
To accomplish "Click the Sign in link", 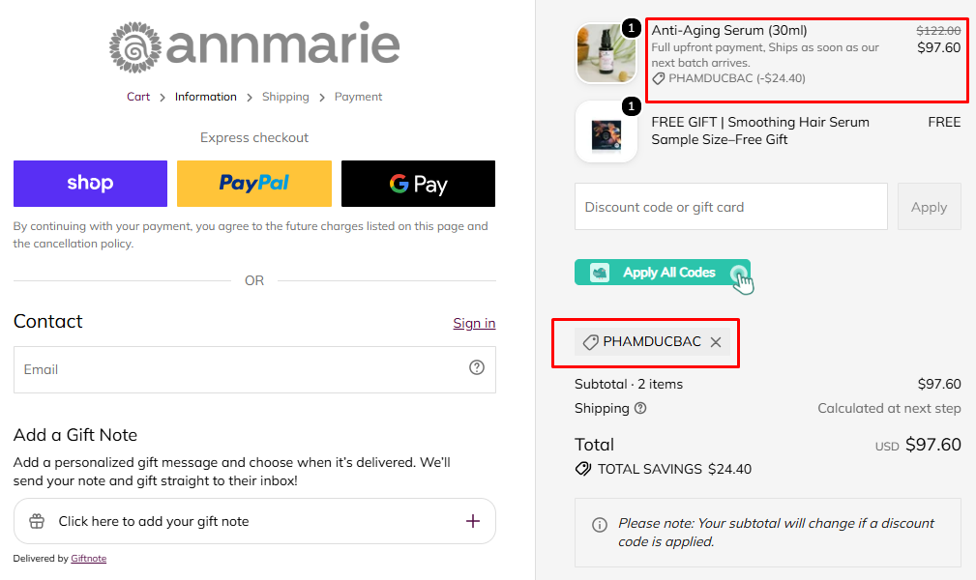I will click(x=474, y=323).
